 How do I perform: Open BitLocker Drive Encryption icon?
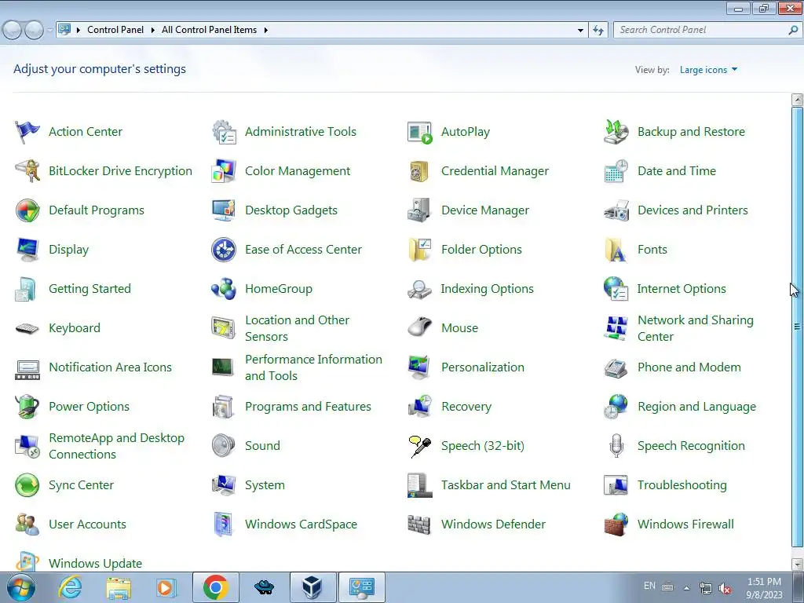[x=27, y=171]
